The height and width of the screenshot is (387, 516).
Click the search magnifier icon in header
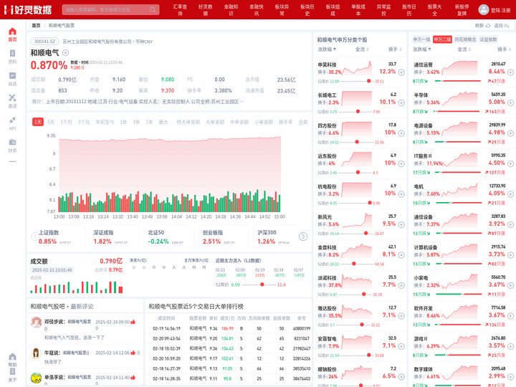point(153,9)
